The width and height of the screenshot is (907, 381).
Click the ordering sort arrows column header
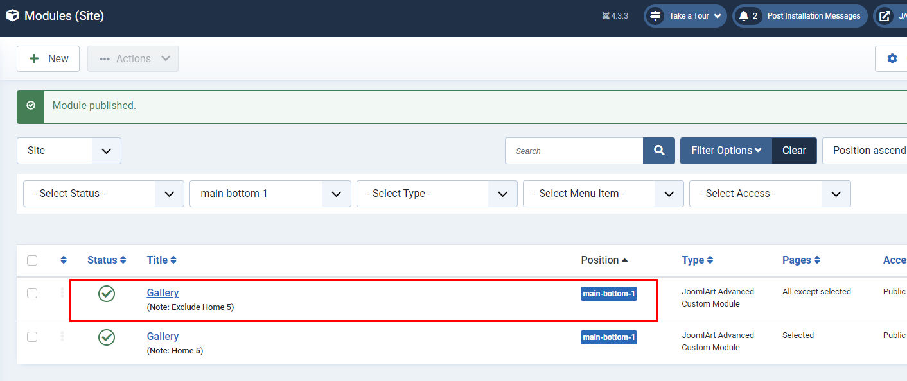pos(64,260)
